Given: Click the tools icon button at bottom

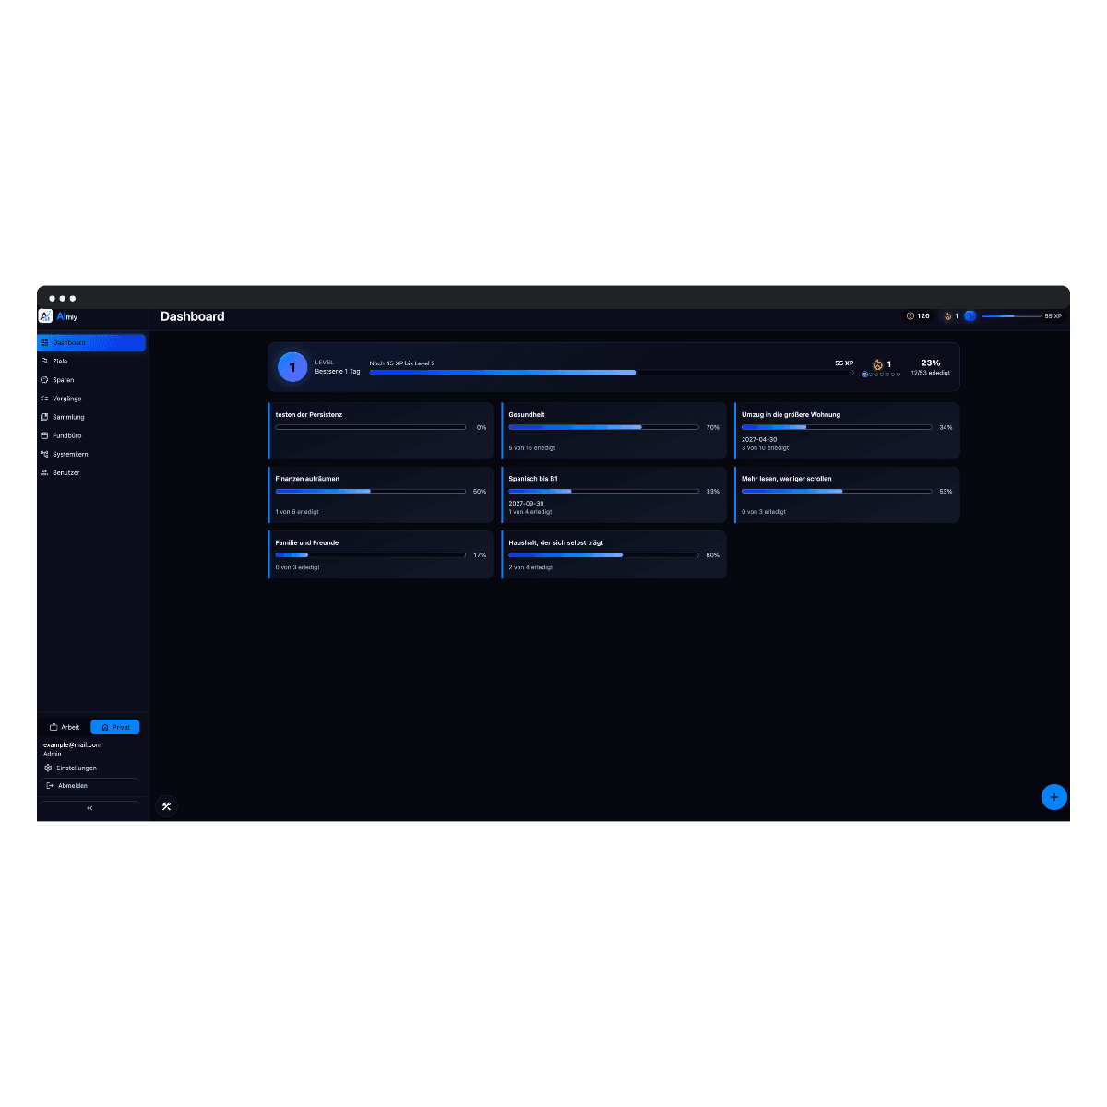Looking at the screenshot, I should tap(167, 806).
